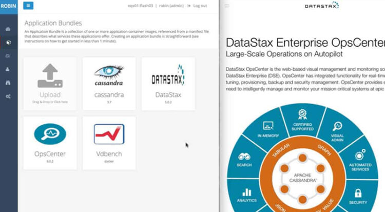The height and width of the screenshot is (212, 385).
Task: Click the Large-Scale Operations on Autopilot subtitle
Action: 284,54
